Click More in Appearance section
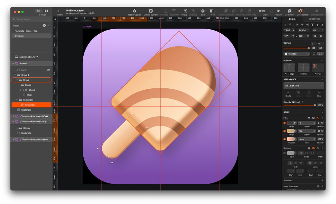 [319, 94]
